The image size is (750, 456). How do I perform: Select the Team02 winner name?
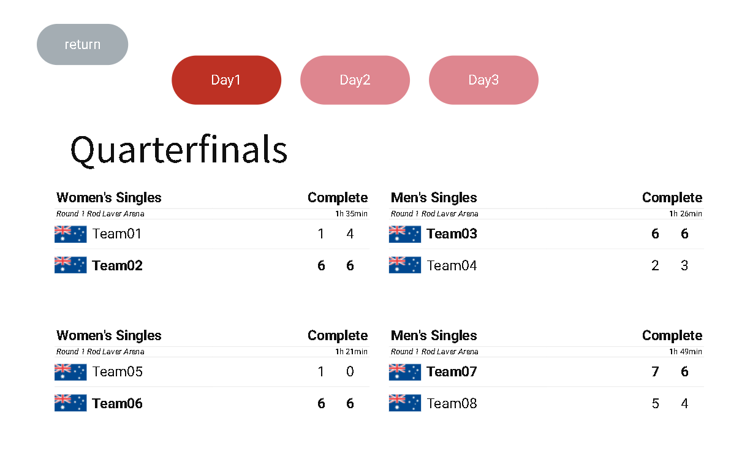[x=117, y=265]
